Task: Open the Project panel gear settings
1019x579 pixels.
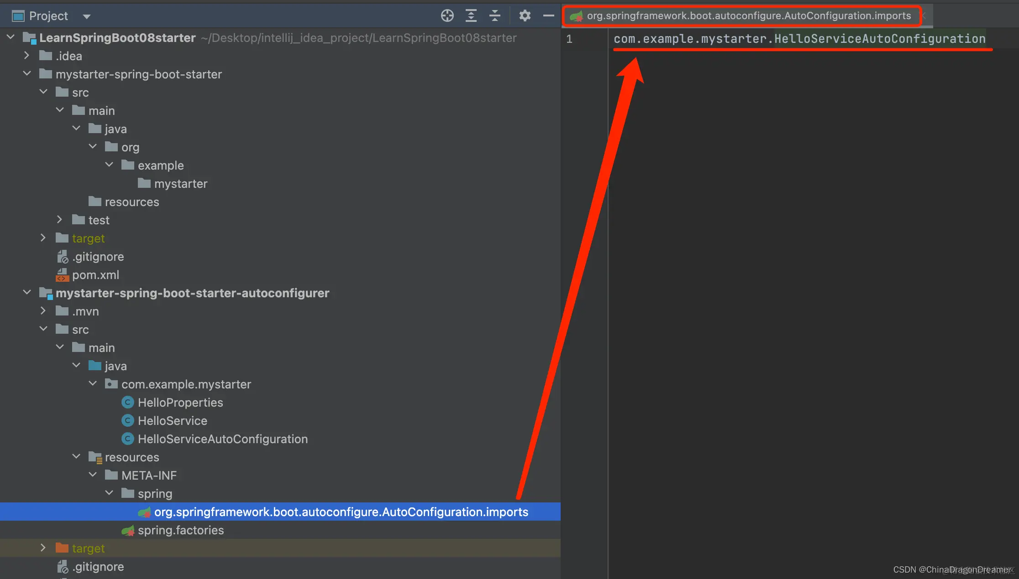Action: [x=525, y=16]
